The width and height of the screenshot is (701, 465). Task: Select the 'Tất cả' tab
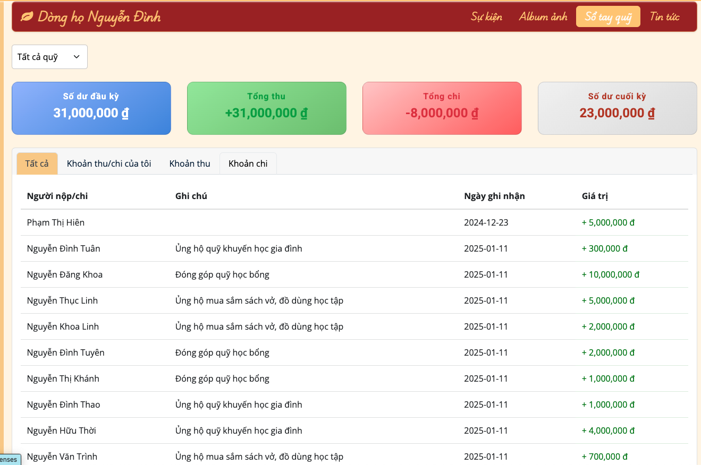[37, 163]
